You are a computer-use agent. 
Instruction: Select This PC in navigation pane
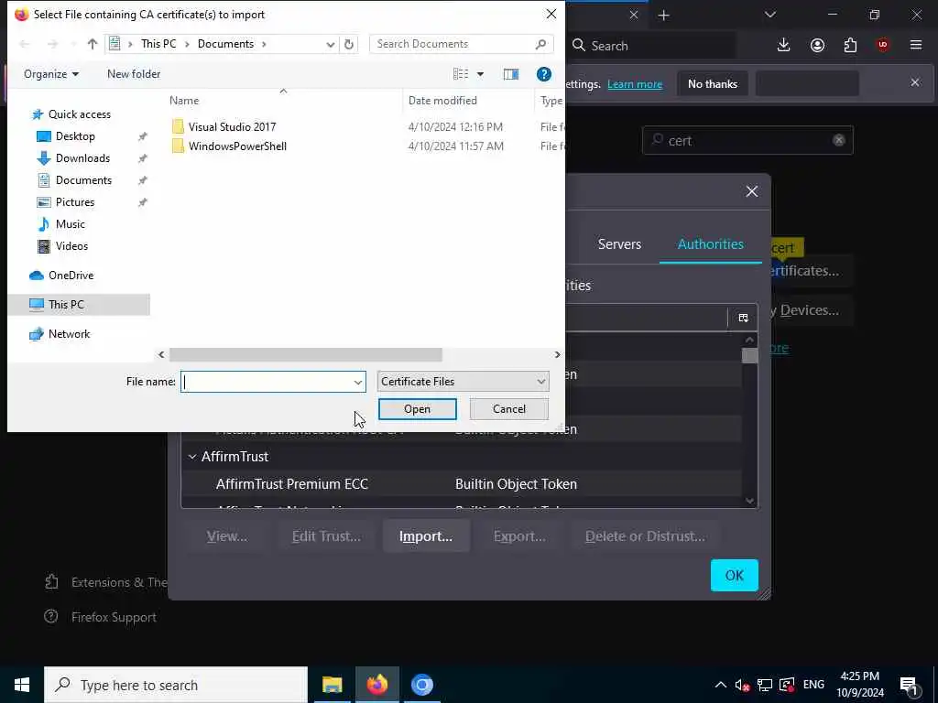(x=66, y=304)
